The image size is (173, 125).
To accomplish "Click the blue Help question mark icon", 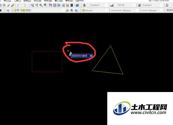I will click(x=77, y=5).
